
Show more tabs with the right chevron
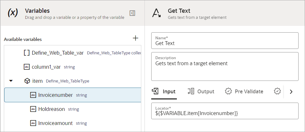[x=291, y=92]
